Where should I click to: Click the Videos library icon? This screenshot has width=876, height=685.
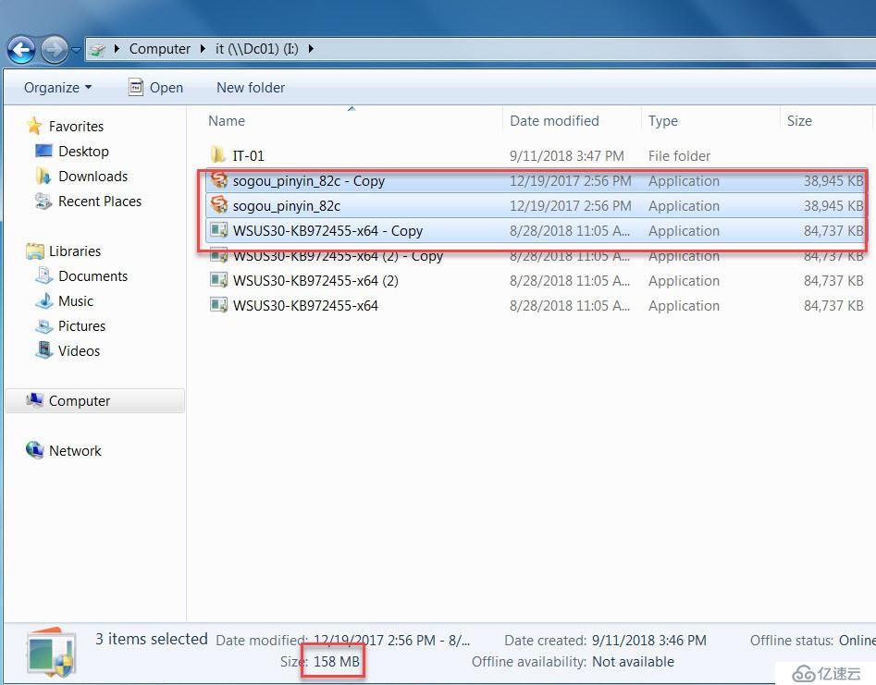pyautogui.click(x=44, y=350)
